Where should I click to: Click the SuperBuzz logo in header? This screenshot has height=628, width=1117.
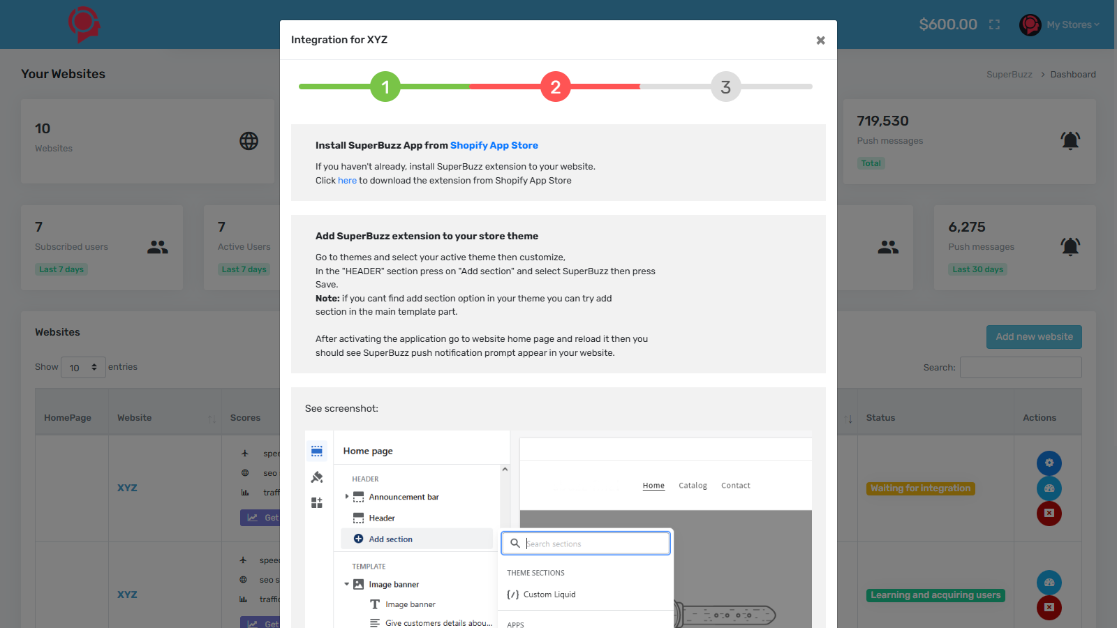click(x=84, y=24)
